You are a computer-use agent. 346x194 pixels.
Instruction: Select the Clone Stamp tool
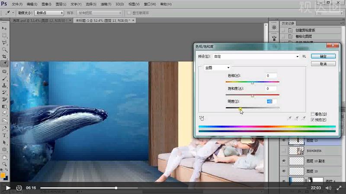pyautogui.click(x=4, y=85)
